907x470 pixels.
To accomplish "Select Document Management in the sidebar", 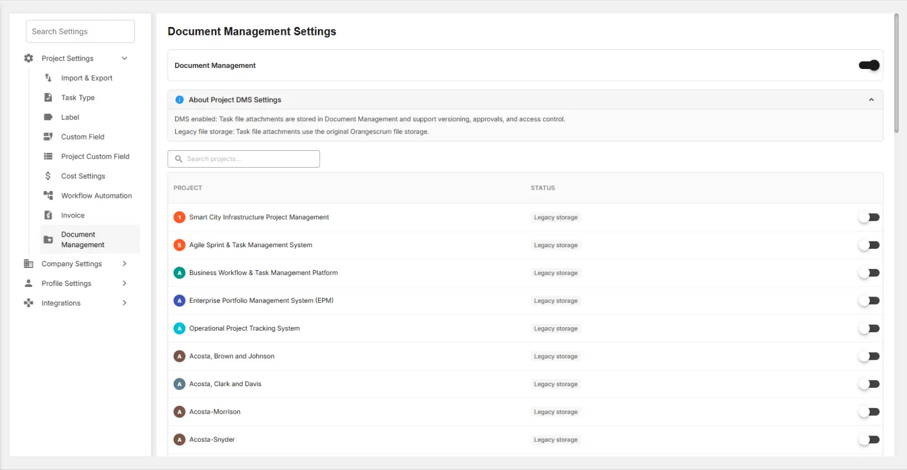I will point(90,240).
